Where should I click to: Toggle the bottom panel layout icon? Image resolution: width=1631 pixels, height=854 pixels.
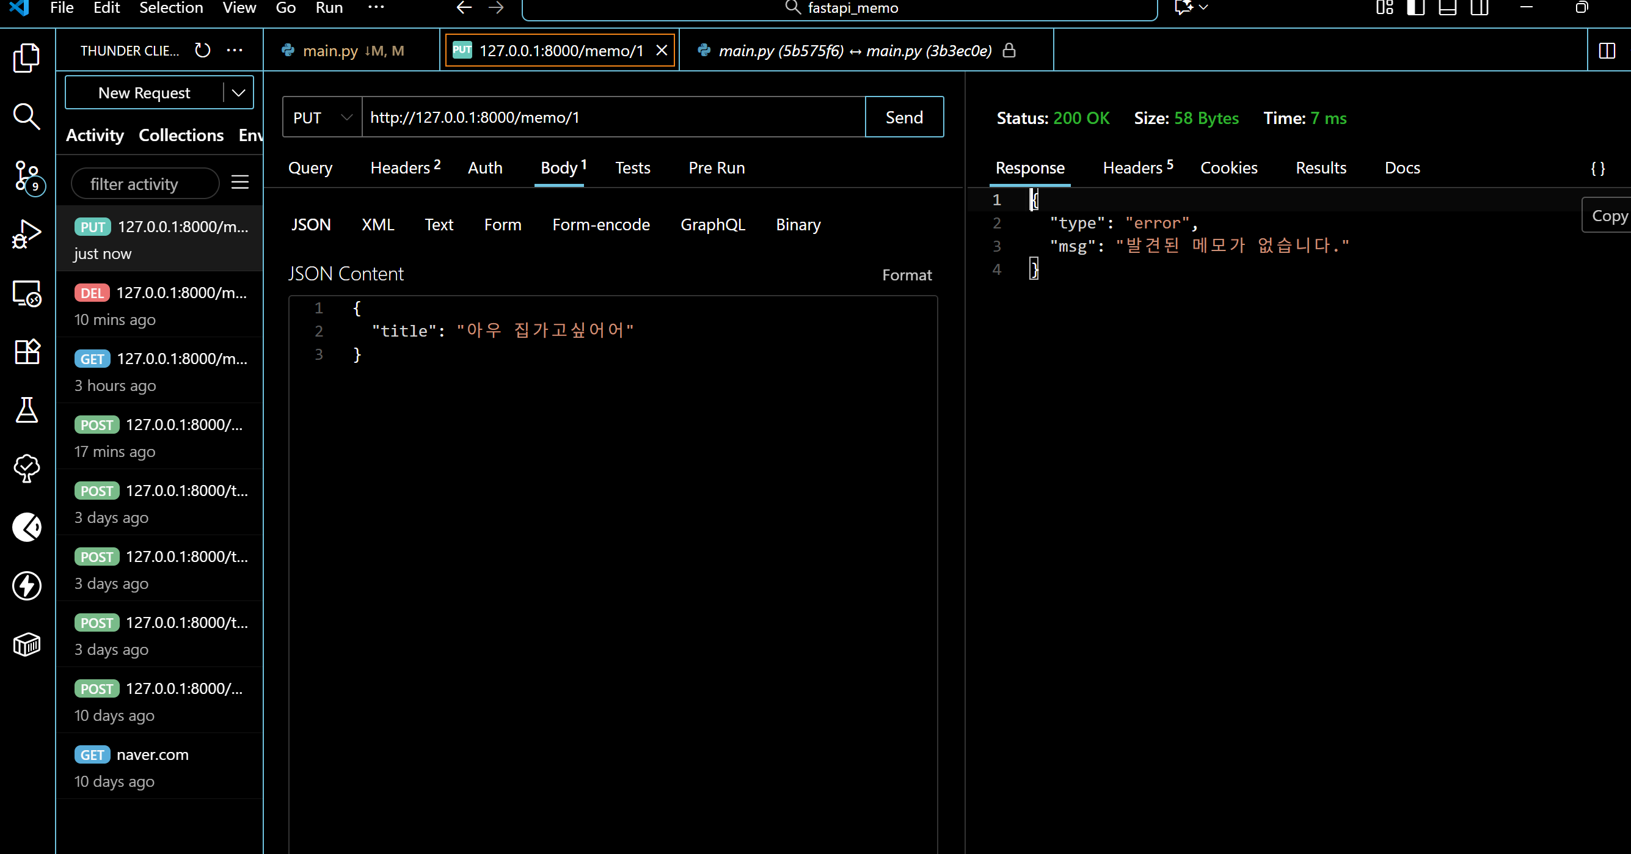(x=1447, y=7)
